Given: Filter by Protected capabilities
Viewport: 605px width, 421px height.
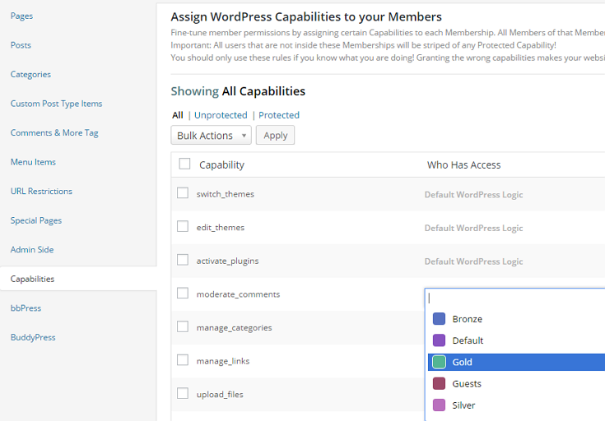Looking at the screenshot, I should point(279,115).
